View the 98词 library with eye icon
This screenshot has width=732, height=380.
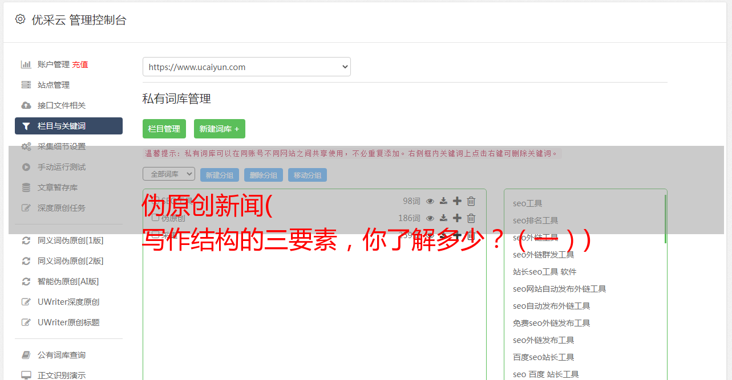430,201
